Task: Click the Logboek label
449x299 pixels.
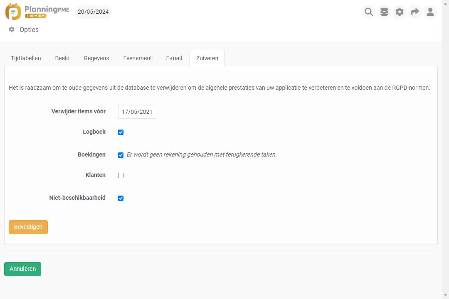Action: coord(94,132)
